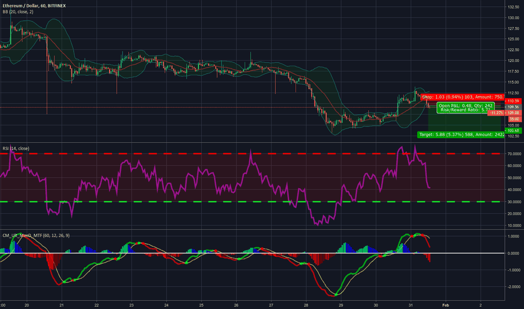
Task: Click the red Stop: 1.03 (0.94%) label
Action: [x=463, y=97]
